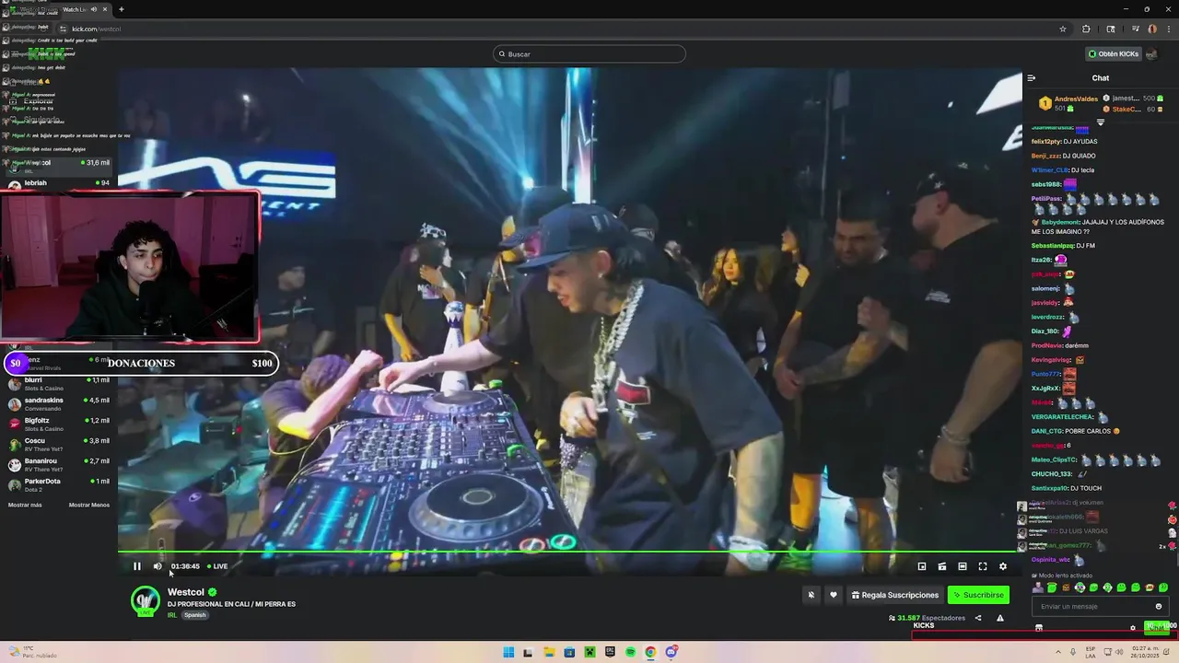Click felix12pty chat username
This screenshot has width=1179, height=663.
coord(1045,142)
